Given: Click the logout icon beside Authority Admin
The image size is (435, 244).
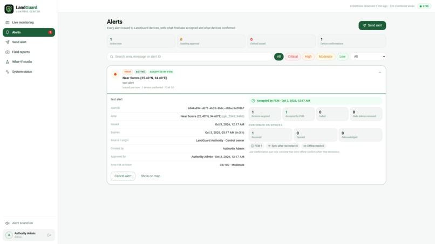Looking at the screenshot, I should pos(49,235).
